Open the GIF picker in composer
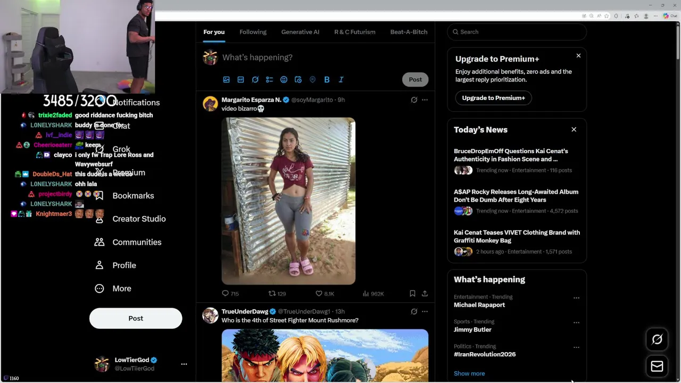The width and height of the screenshot is (681, 383). point(240,80)
